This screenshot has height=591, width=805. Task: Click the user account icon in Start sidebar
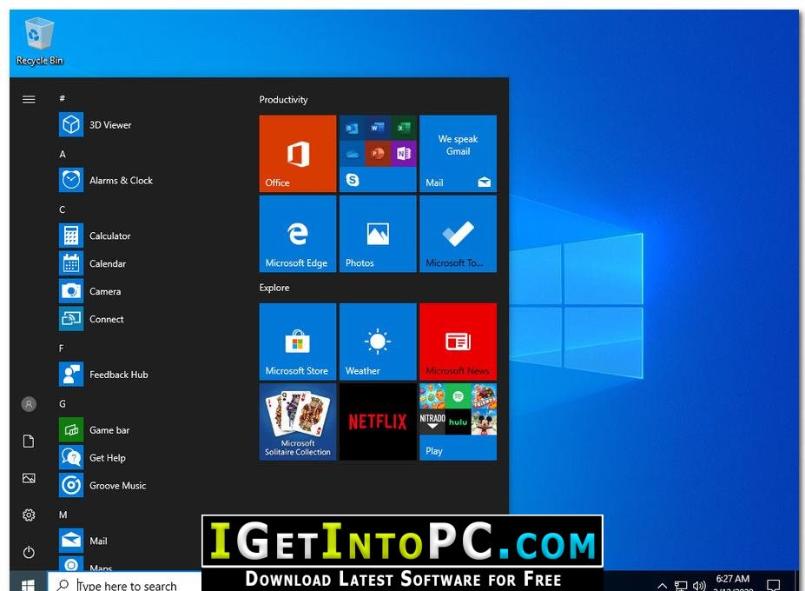(29, 404)
